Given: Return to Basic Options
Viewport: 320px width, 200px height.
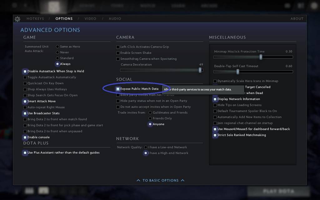Looking at the screenshot, I should [161, 180].
